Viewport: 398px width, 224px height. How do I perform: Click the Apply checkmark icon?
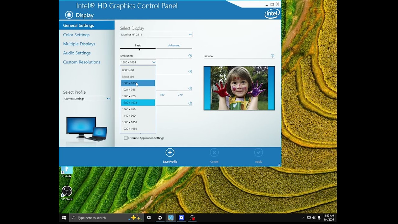click(258, 152)
